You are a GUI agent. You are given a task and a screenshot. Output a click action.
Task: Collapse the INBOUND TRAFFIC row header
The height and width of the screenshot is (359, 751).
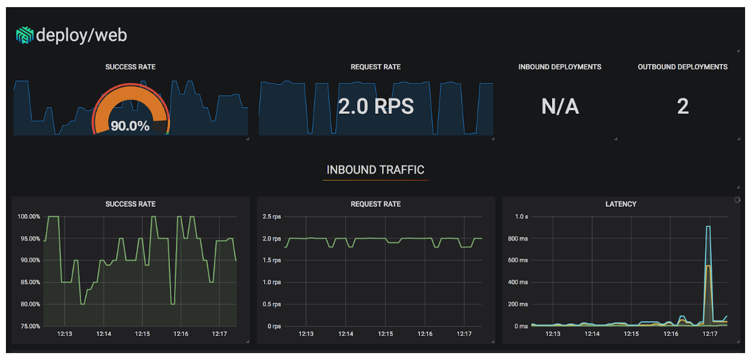pos(375,170)
